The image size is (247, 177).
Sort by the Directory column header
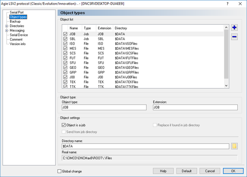[x=169, y=28]
